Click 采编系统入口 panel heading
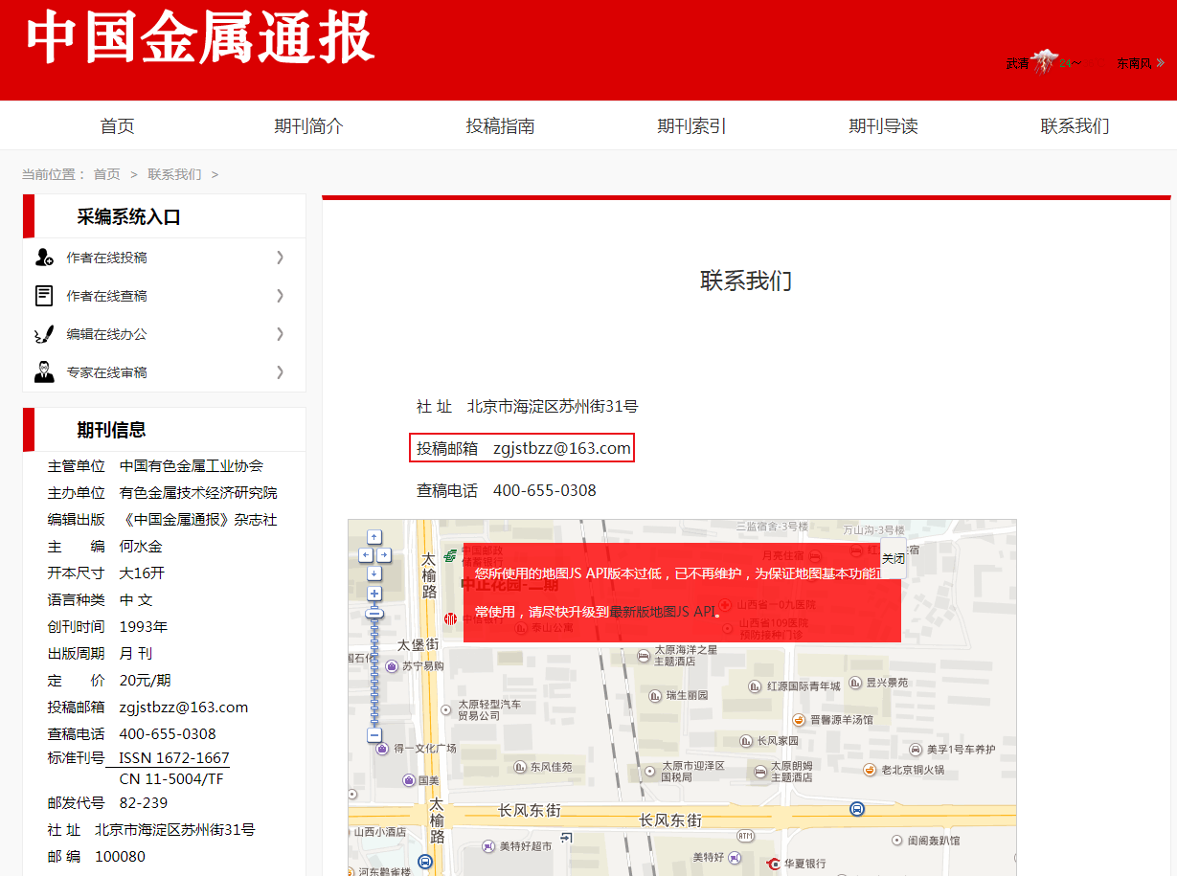Viewport: 1177px width, 876px height. coord(129,217)
